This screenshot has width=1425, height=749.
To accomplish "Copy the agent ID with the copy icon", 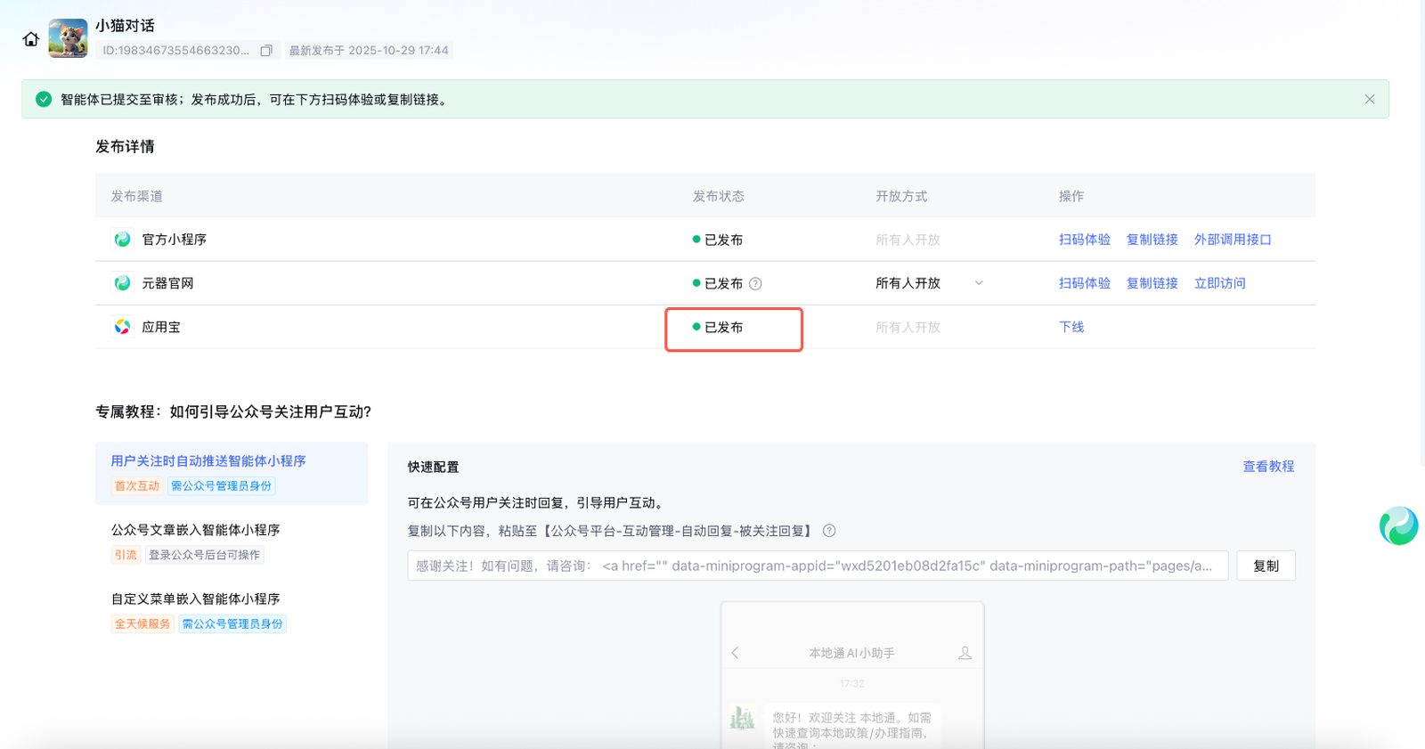I will [x=265, y=51].
